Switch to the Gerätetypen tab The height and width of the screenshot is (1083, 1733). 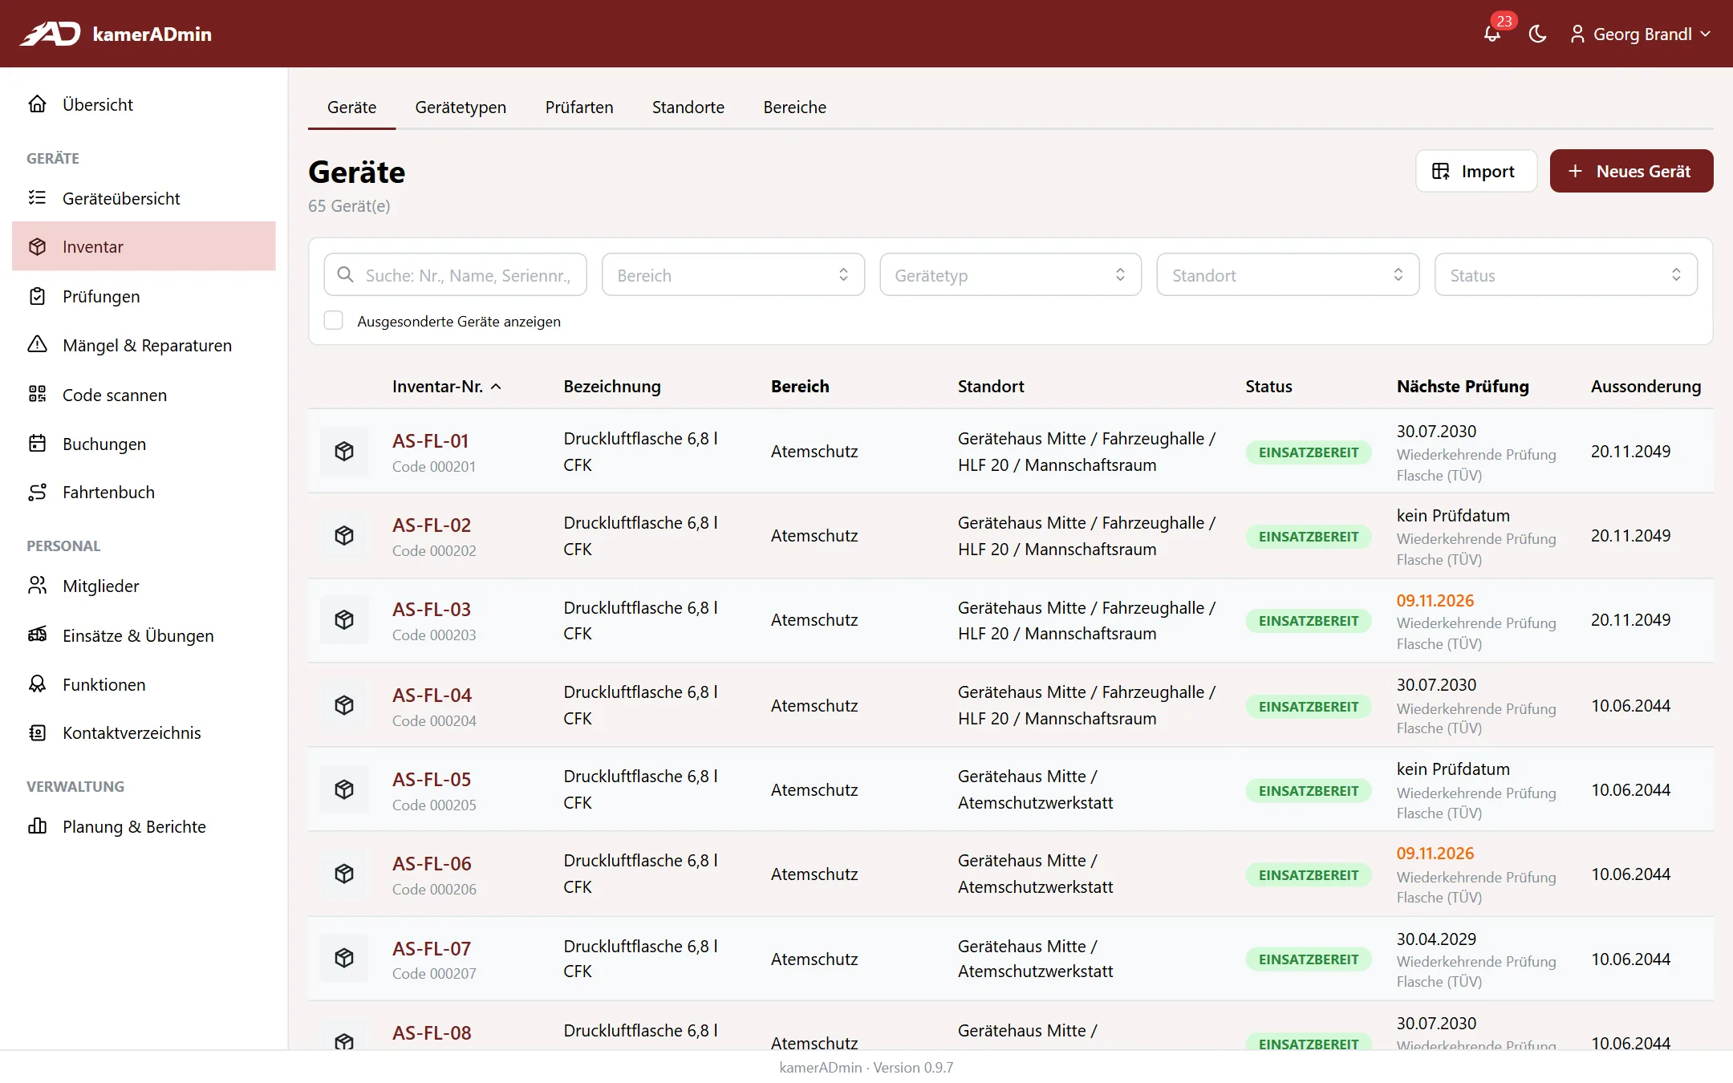tap(461, 107)
